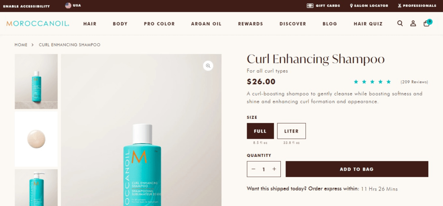Click the USA flag country selector

(73, 5)
